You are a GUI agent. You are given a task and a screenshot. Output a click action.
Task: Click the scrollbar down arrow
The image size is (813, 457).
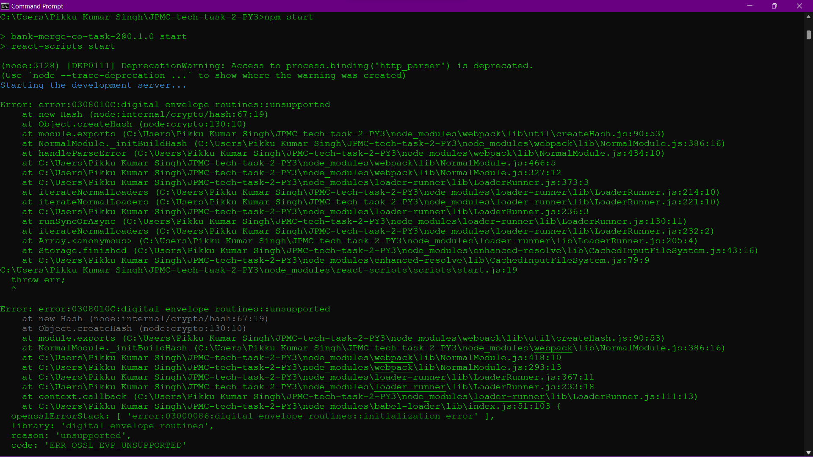pos(808,452)
